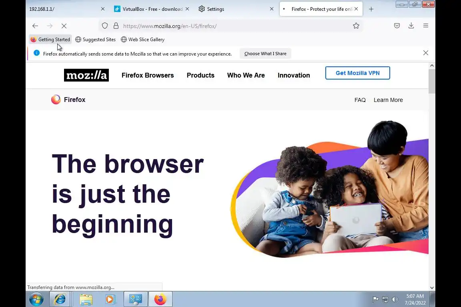Open a new tab
The image size is (461, 307).
coord(371,9)
